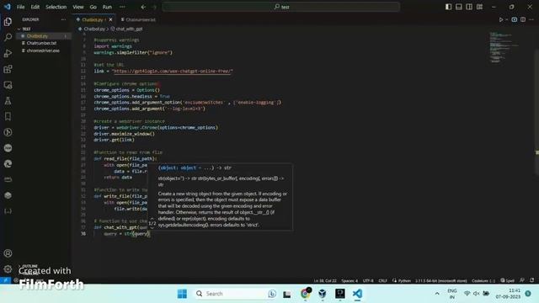Viewport: 539px width, 303px height.
Task: Open the Search view in activity bar
Action: pyautogui.click(x=8, y=37)
